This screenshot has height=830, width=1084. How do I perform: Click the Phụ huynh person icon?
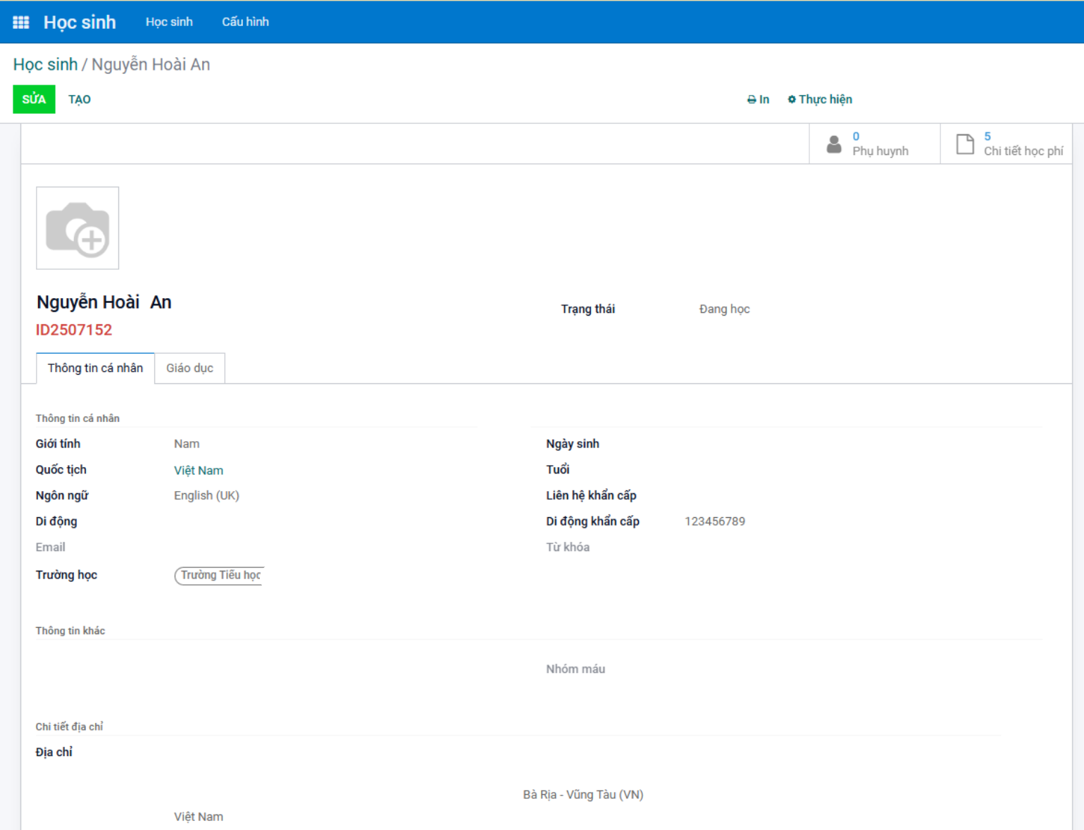(x=834, y=144)
